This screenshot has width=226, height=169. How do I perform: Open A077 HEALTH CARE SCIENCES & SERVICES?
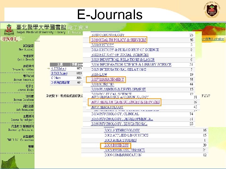(126, 102)
